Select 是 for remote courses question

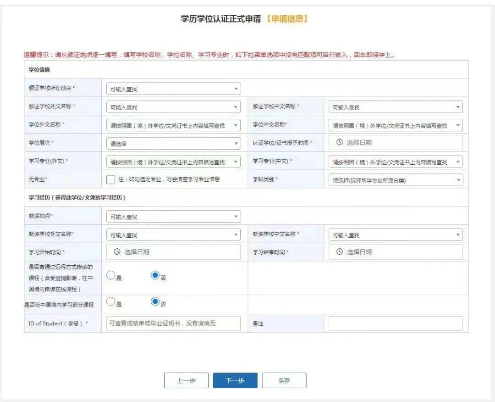[111, 275]
